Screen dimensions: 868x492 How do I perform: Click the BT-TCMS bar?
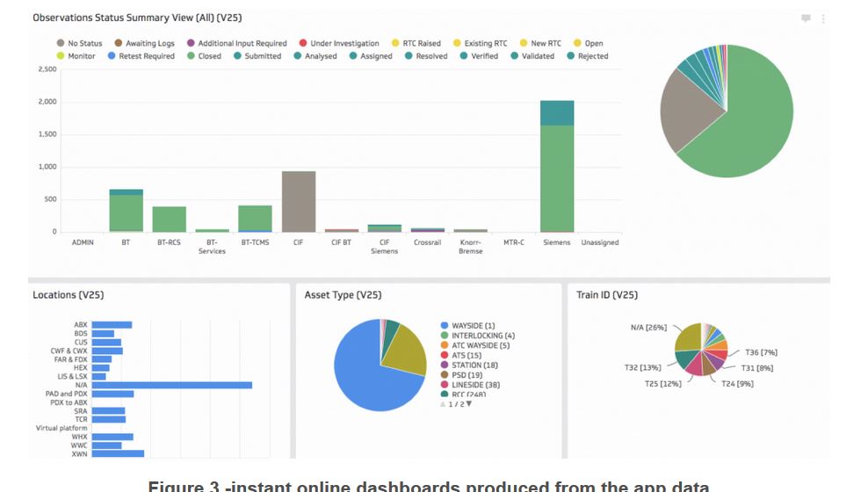(x=255, y=219)
